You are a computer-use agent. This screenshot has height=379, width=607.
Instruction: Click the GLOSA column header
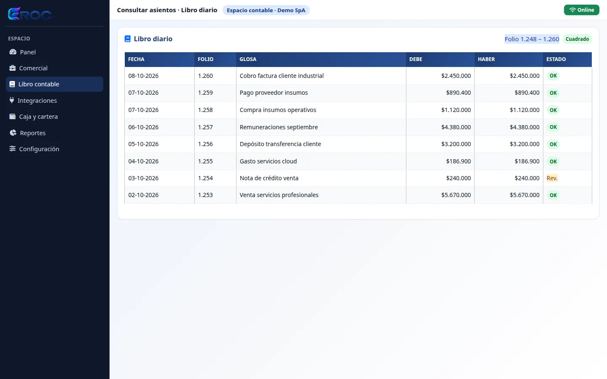[321, 59]
